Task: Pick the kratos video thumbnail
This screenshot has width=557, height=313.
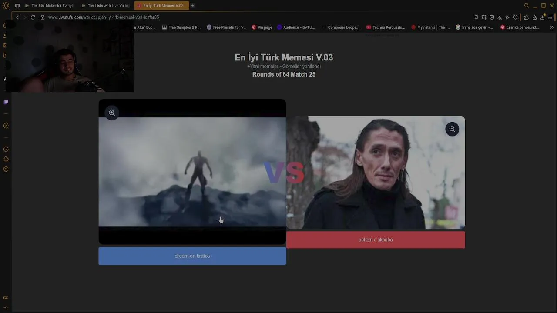Action: (192, 172)
